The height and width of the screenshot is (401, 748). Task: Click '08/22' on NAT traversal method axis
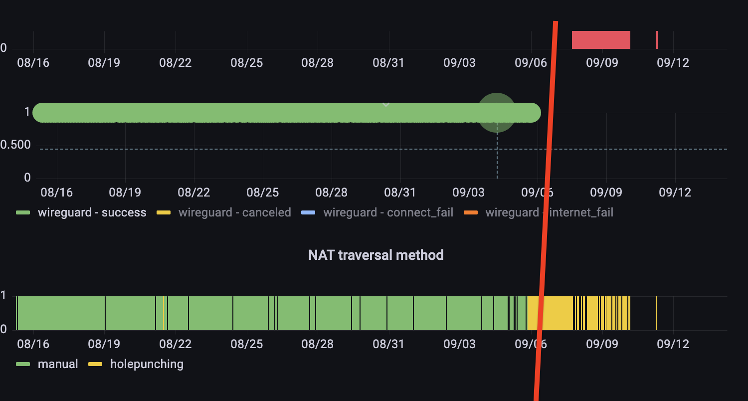pyautogui.click(x=175, y=344)
